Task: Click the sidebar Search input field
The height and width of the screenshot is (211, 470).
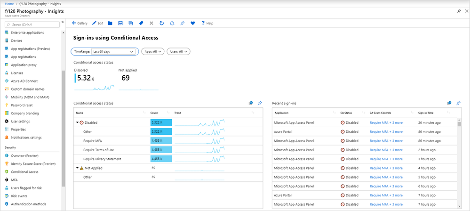Action: [x=32, y=24]
